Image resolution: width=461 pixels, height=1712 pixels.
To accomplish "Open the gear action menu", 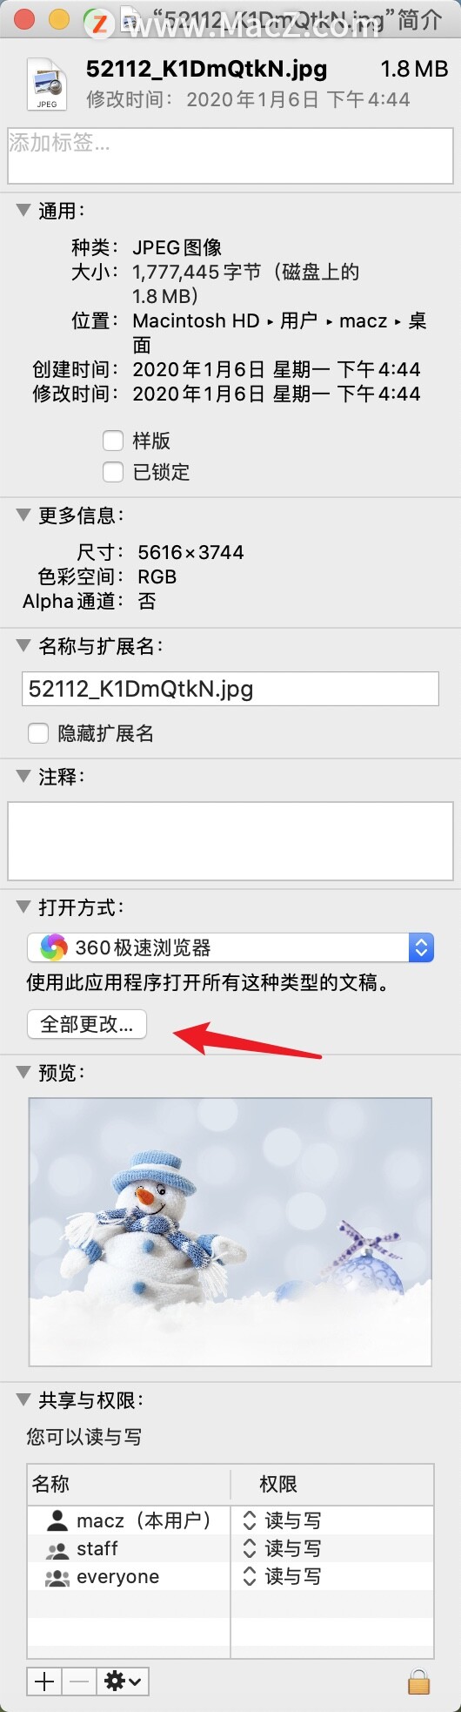I will (x=123, y=1681).
